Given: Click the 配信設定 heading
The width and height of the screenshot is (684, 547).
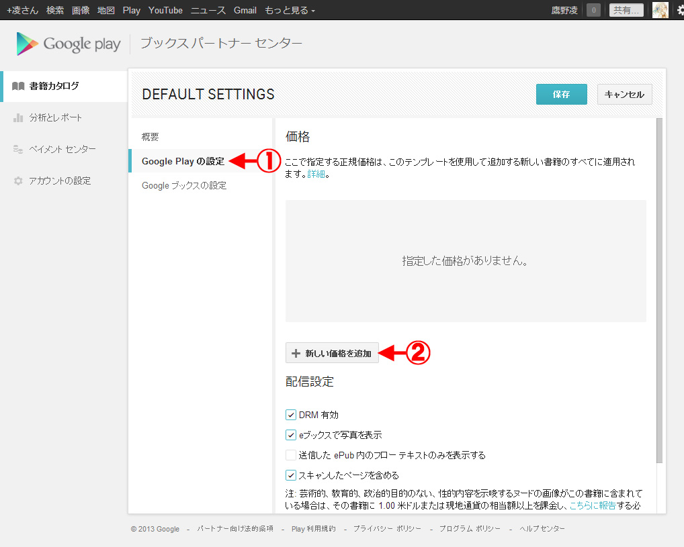Looking at the screenshot, I should pyautogui.click(x=309, y=382).
